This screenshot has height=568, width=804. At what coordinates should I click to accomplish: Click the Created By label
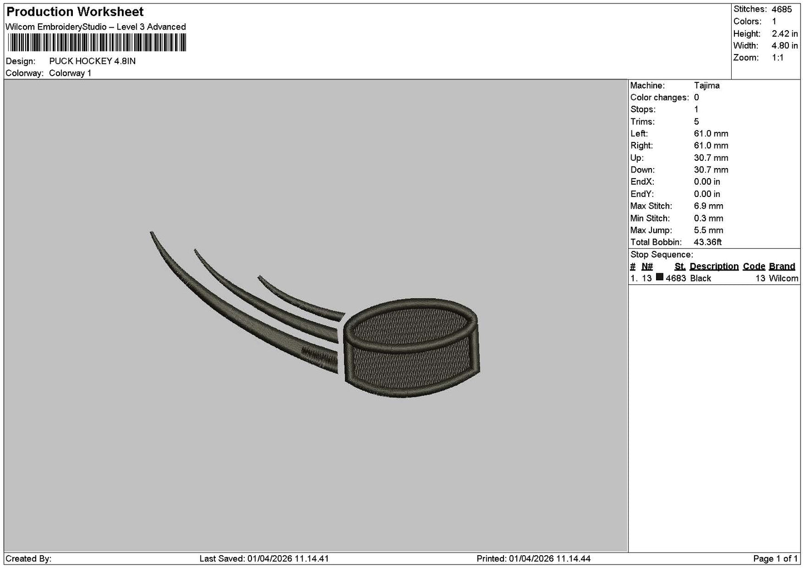click(x=28, y=559)
